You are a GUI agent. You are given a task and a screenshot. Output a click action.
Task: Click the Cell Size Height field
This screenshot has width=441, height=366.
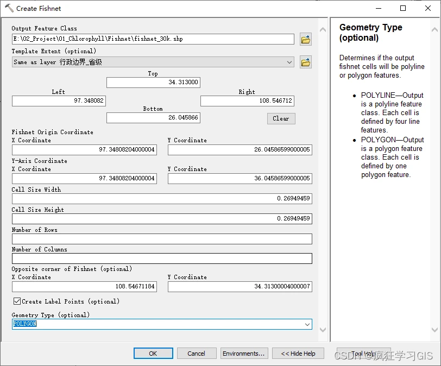pyautogui.click(x=162, y=219)
